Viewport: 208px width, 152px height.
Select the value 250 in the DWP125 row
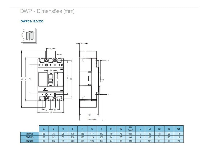[x=73, y=137]
